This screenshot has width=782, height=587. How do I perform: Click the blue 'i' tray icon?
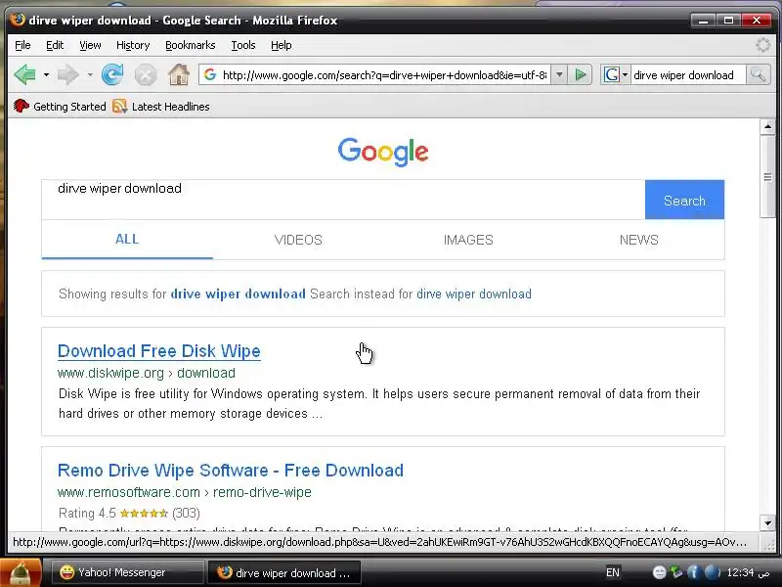pyautogui.click(x=693, y=572)
